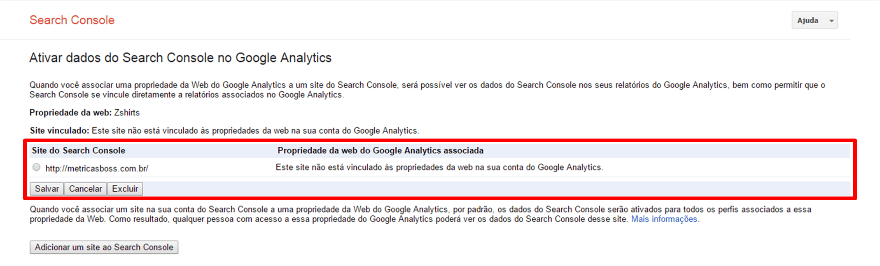
Task: Click the arrow beside Ajuda
Action: pos(831,21)
